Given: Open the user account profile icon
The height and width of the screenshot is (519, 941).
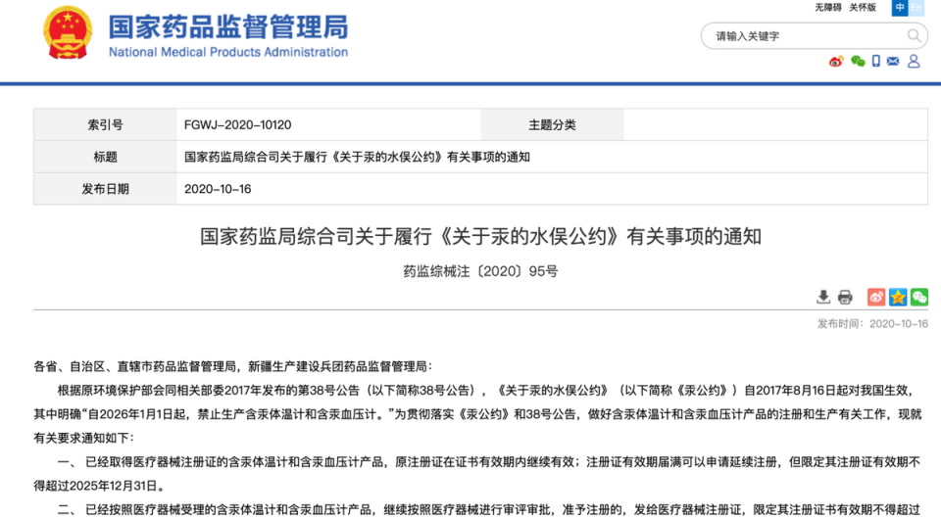Looking at the screenshot, I should 914,61.
